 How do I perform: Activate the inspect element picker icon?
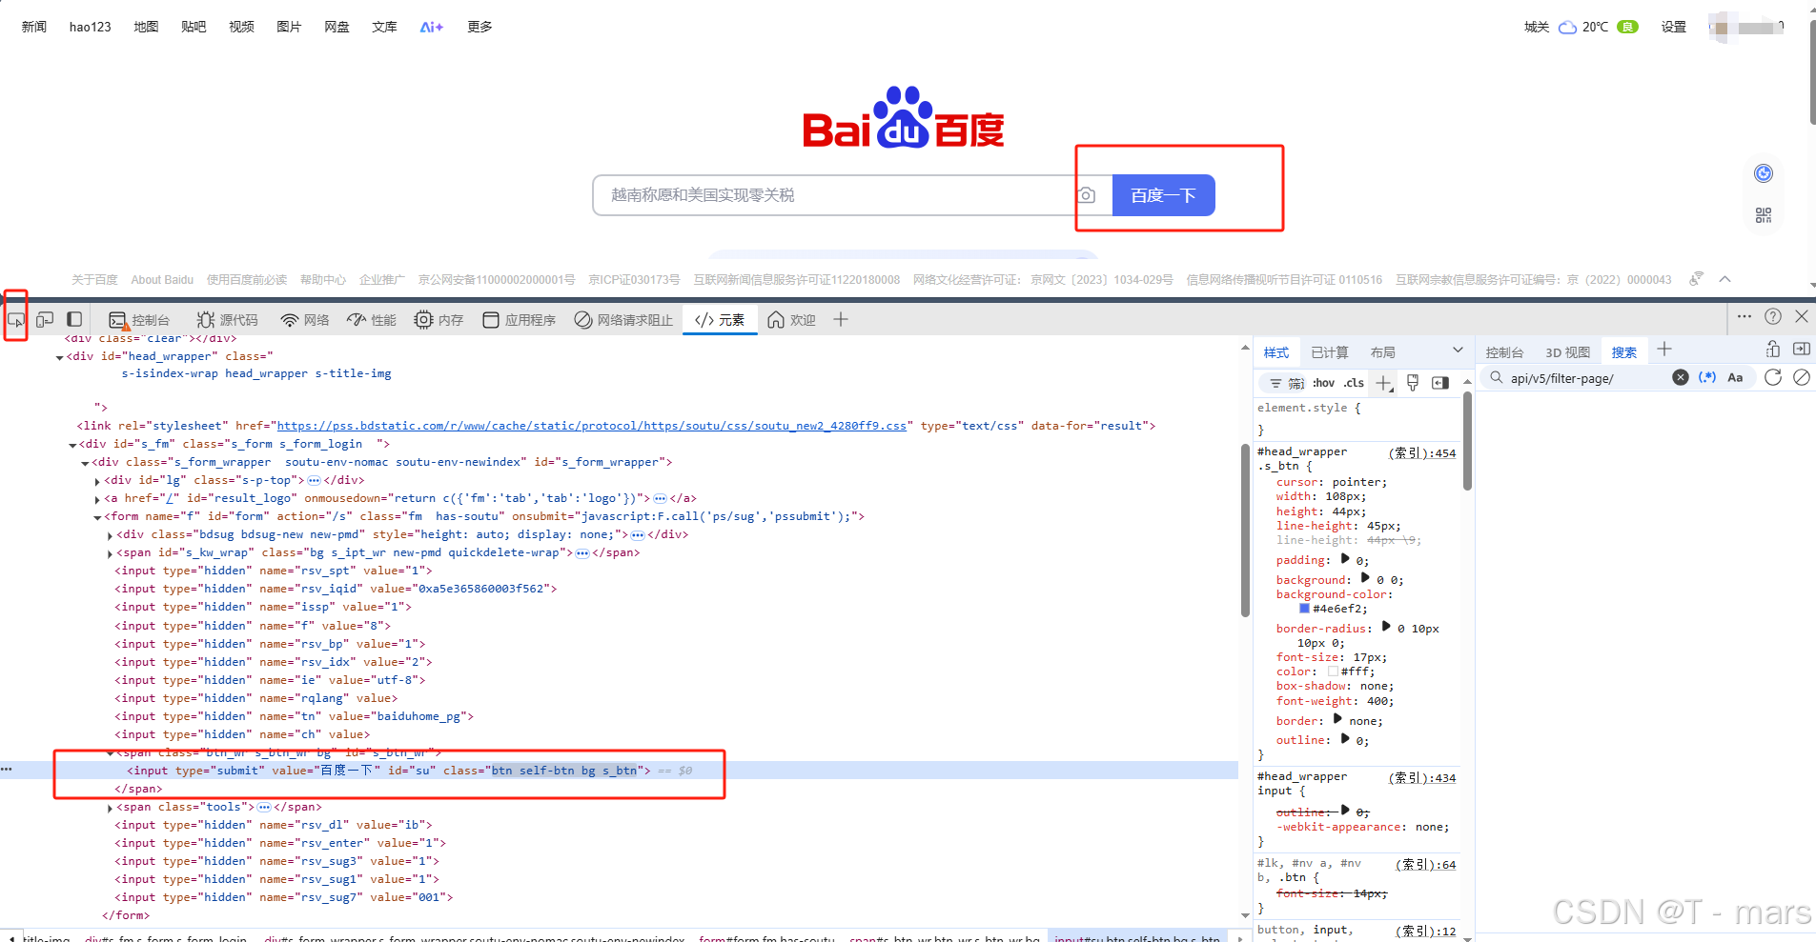point(16,320)
